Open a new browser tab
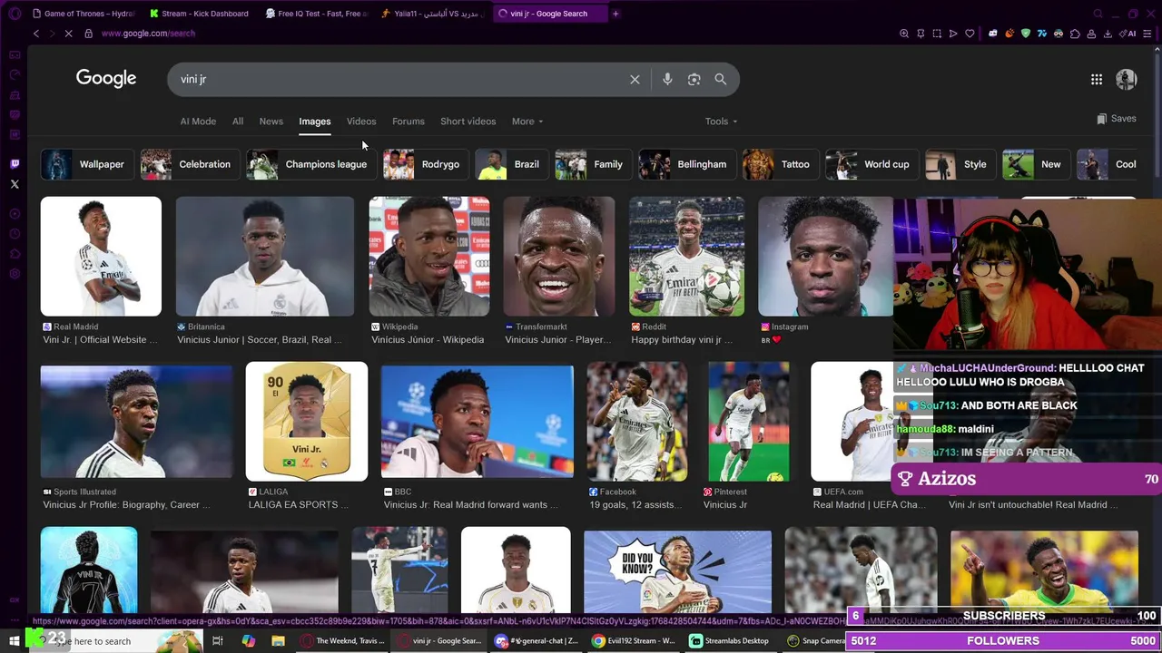The height and width of the screenshot is (653, 1162). 615,14
